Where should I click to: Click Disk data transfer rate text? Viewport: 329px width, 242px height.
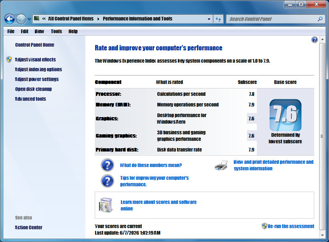point(179,149)
